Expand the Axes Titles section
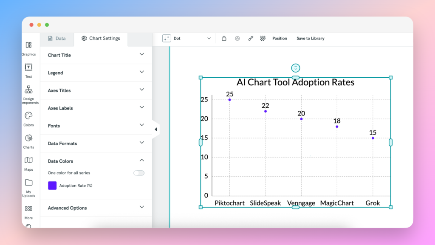The image size is (435, 245). [96, 90]
